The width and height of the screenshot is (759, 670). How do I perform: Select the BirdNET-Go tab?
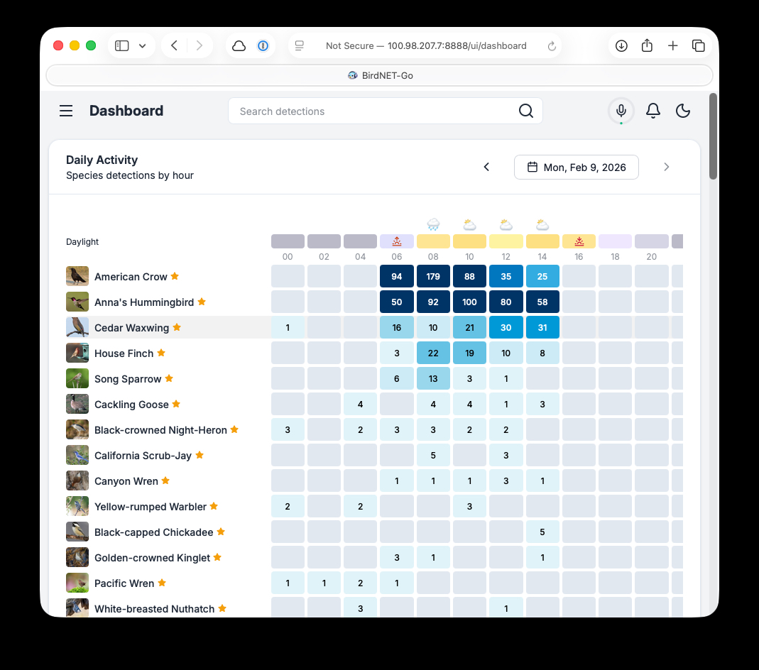pos(379,75)
